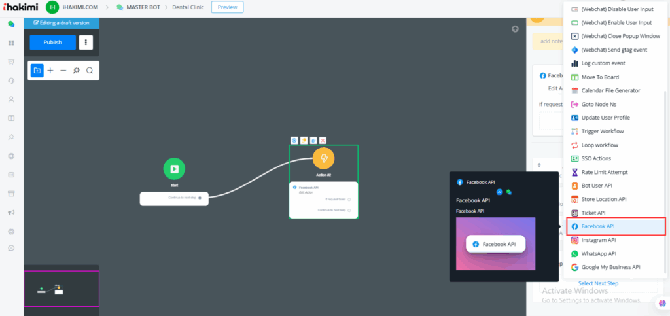Click the add folder icon in canvas toolbar

[x=37, y=71]
